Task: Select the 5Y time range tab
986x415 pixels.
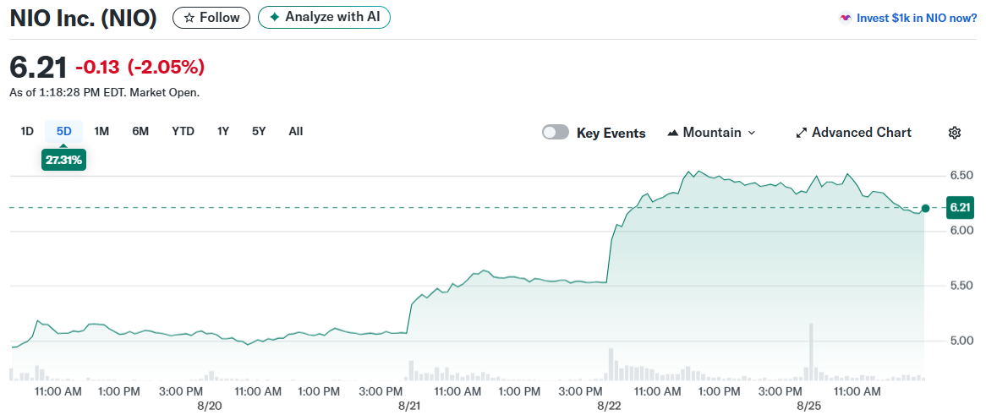Action: 259,131
